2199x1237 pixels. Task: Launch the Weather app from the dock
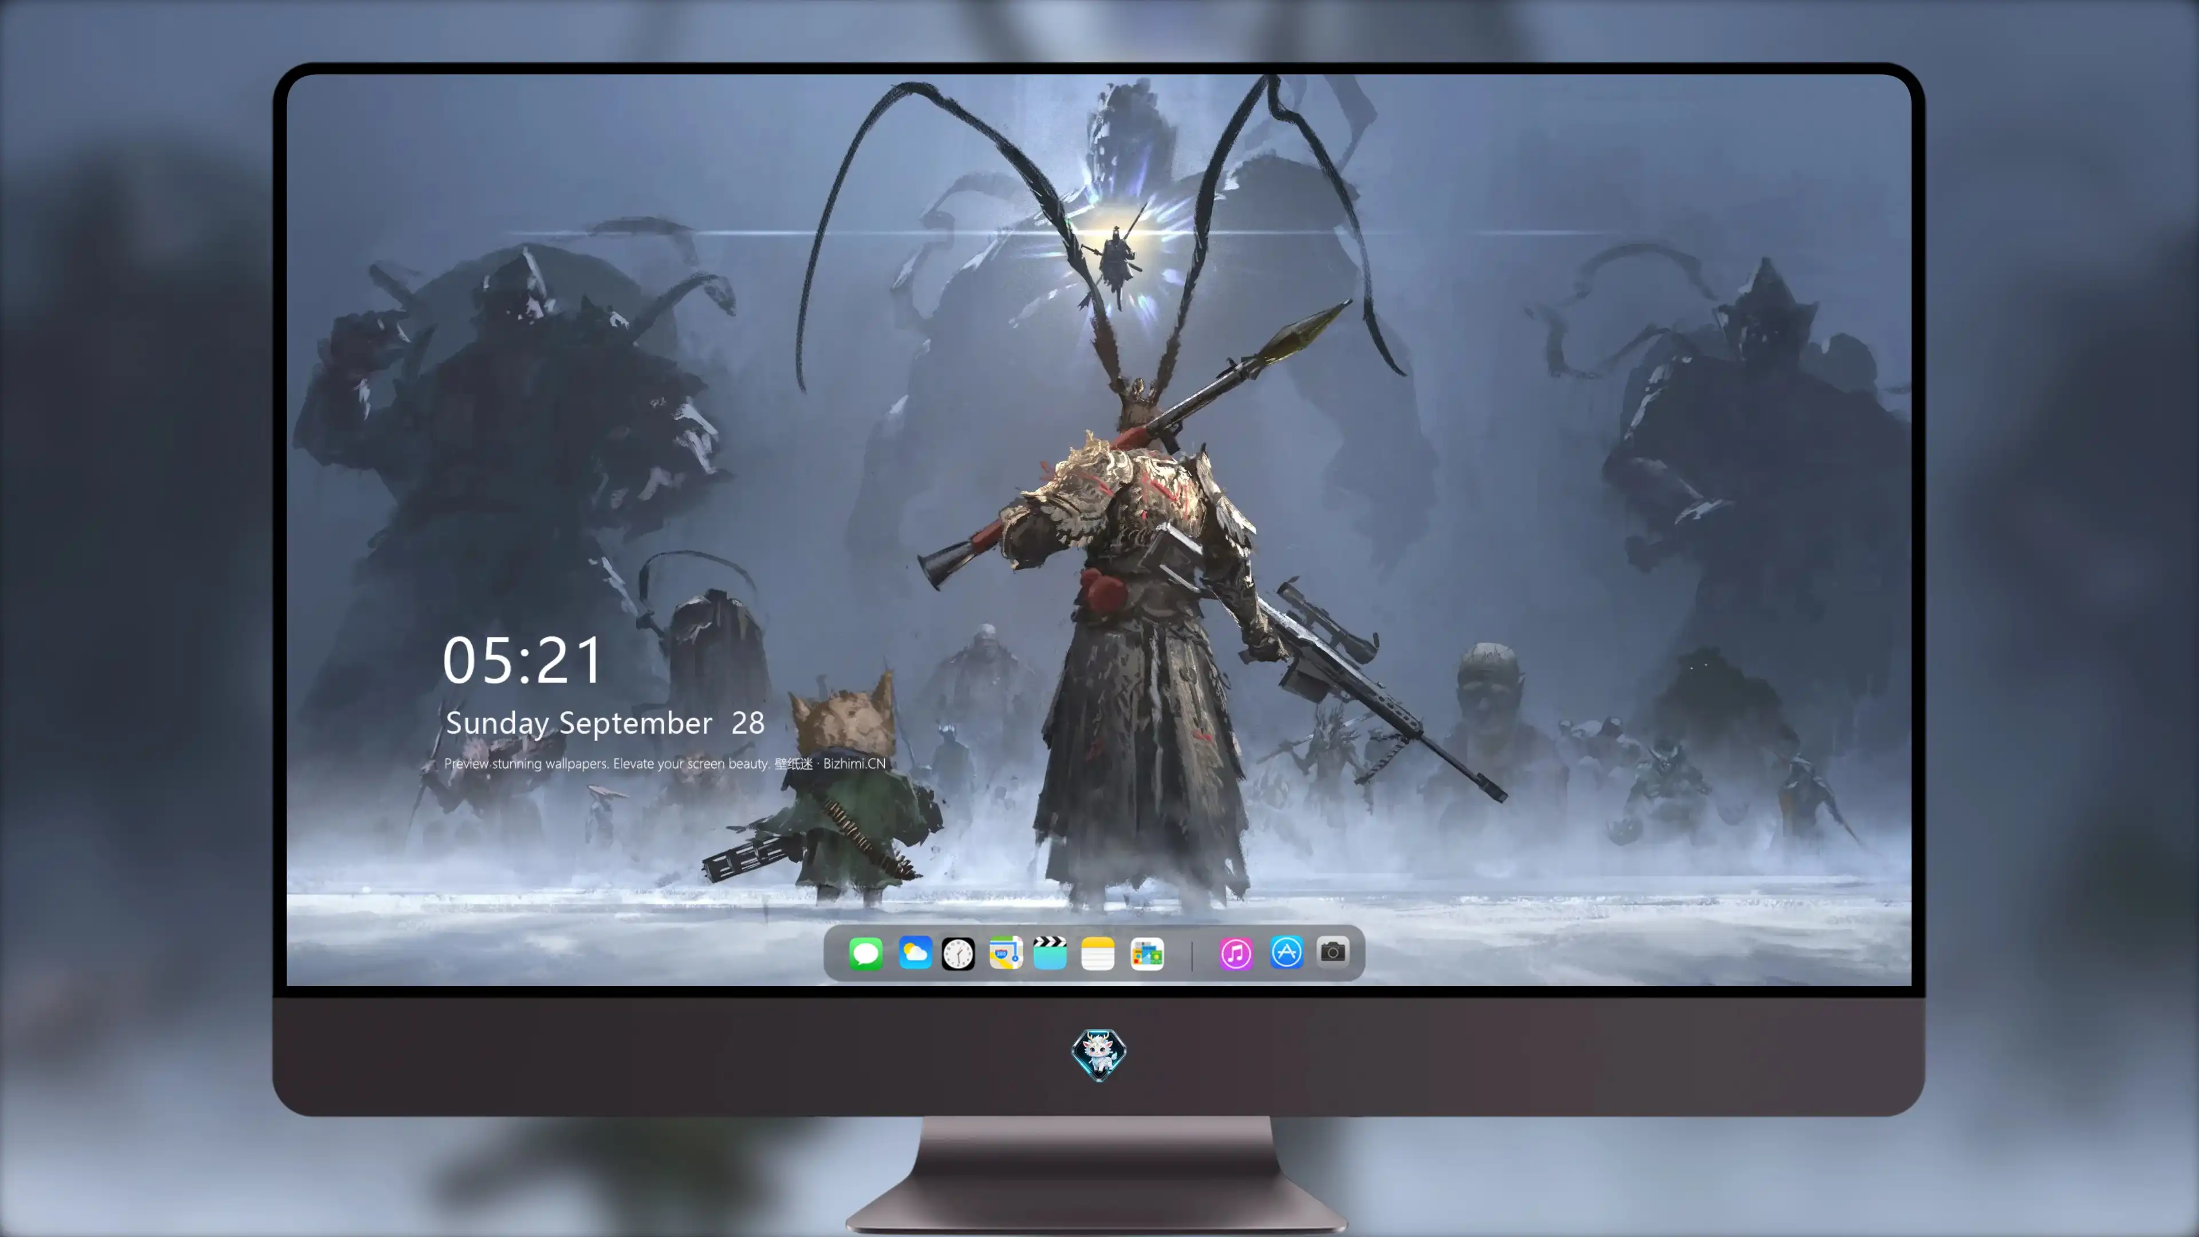click(915, 953)
